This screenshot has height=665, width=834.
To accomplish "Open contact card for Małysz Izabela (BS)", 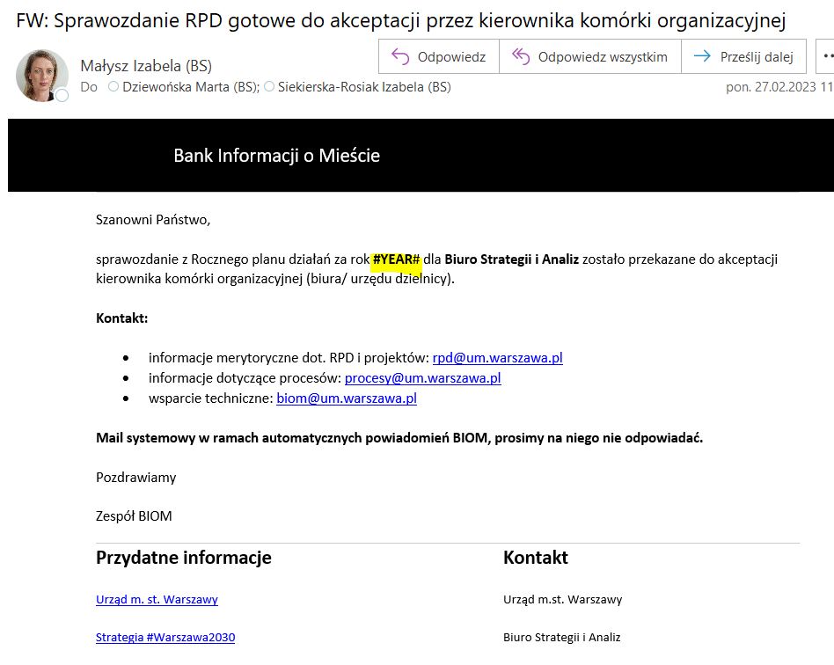I will [146, 66].
